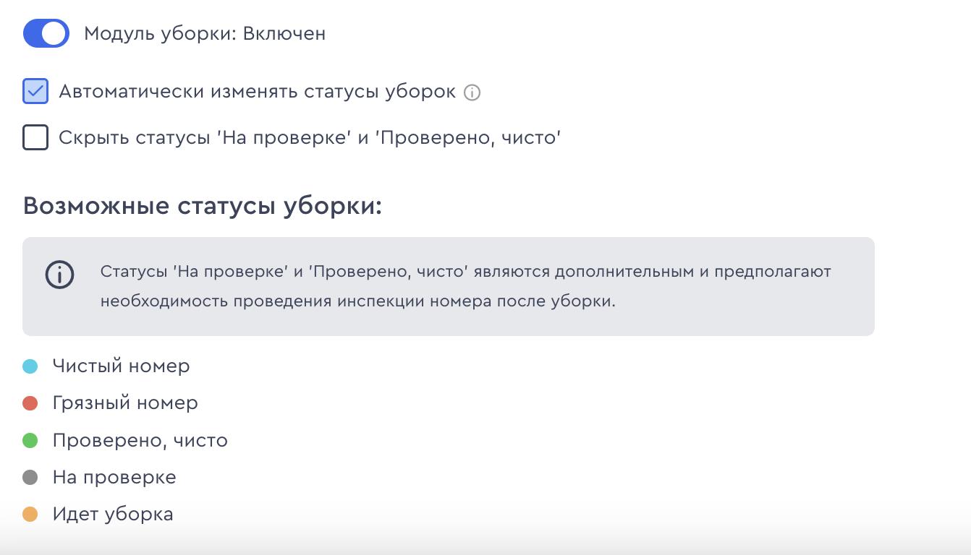Choose the 'Проверено, чисто' status text
971x555 pixels.
140,440
